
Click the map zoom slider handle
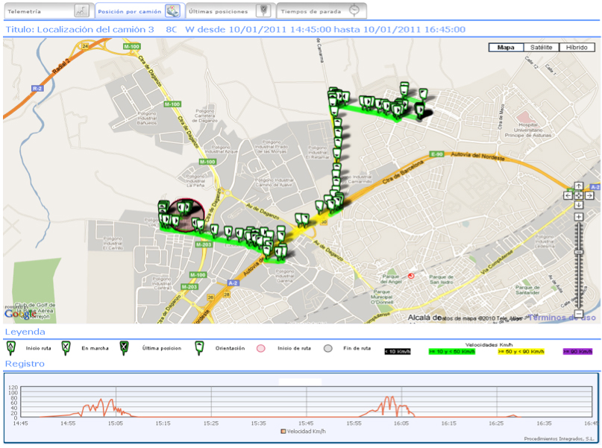(x=579, y=252)
